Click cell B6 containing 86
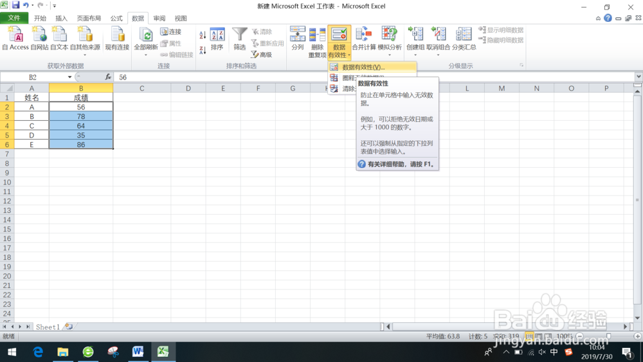 click(x=81, y=145)
